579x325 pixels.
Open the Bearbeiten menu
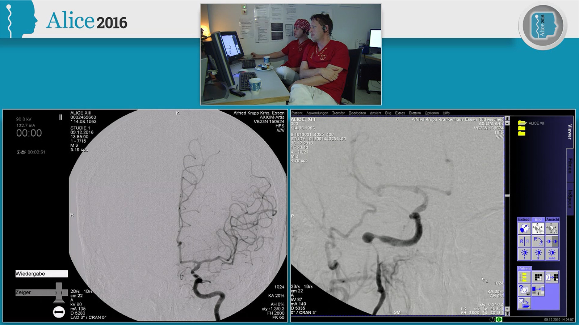357,113
